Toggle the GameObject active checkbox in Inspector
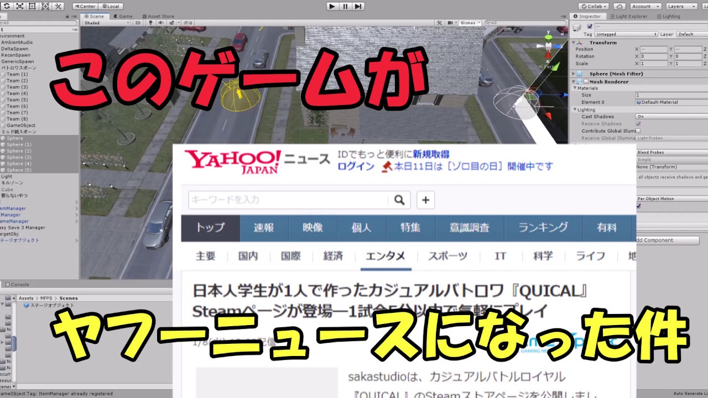This screenshot has width=708, height=398. coord(590,26)
